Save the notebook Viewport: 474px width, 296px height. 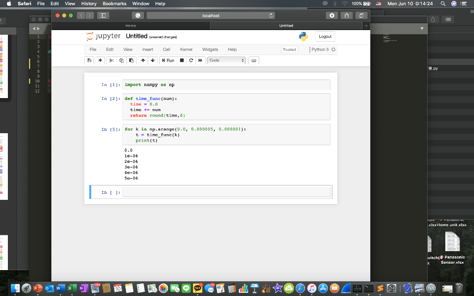tap(88, 60)
